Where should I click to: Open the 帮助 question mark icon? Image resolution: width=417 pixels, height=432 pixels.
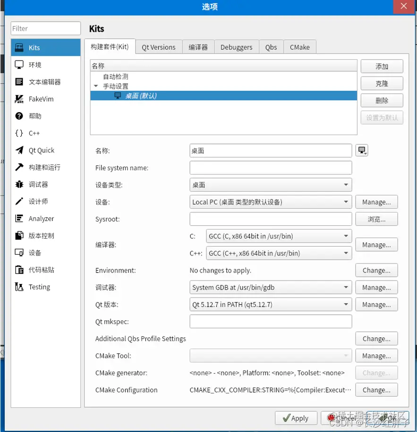19,116
